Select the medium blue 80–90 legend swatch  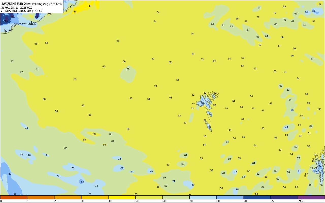(230, 197)
